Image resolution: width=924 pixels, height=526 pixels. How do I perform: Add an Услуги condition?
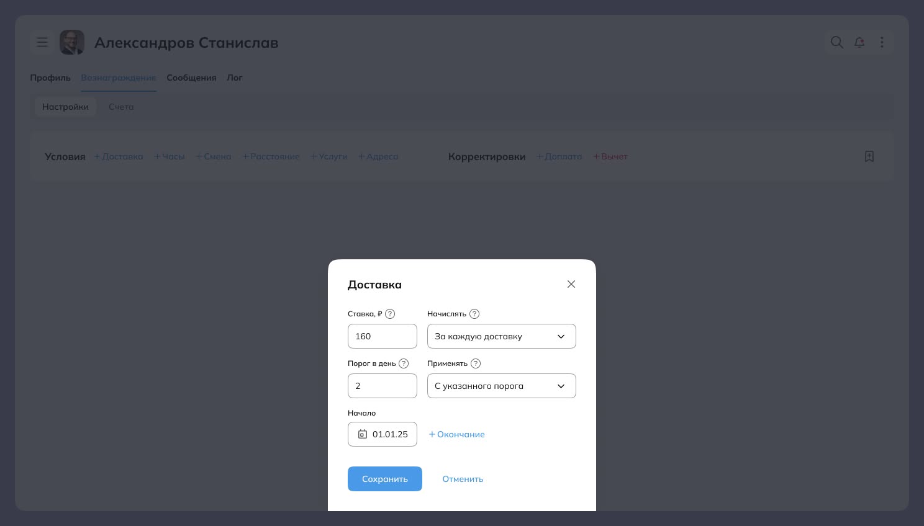pos(329,156)
